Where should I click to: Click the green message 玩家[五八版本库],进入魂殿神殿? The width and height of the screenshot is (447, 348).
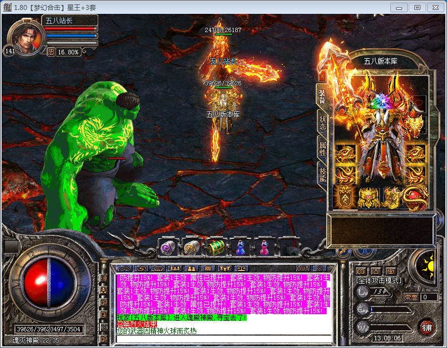click(x=181, y=318)
